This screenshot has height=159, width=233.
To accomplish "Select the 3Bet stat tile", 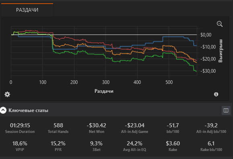I will tap(97, 146).
